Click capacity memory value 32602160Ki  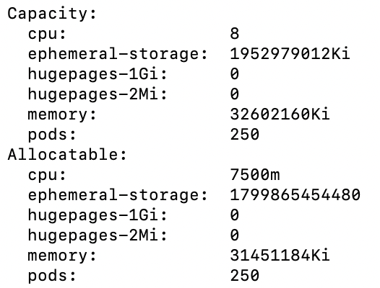click(x=280, y=114)
